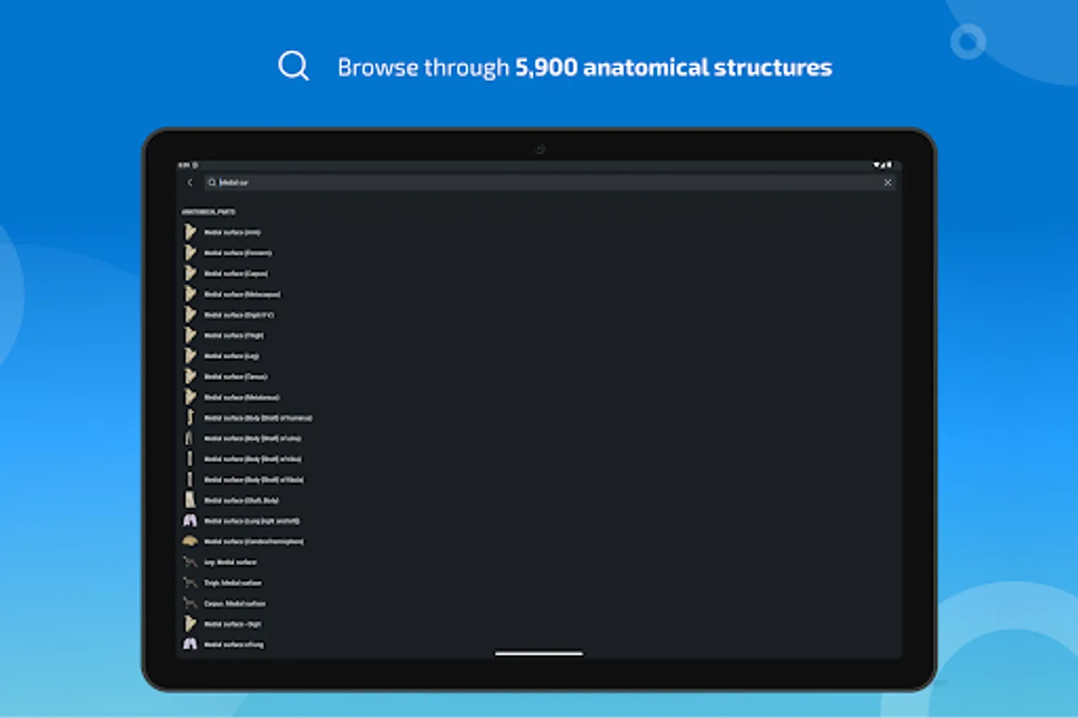Screen dimensions: 1078x718
Task: Select 'Medial surface (Tarsus)' from the list
Action: (235, 377)
